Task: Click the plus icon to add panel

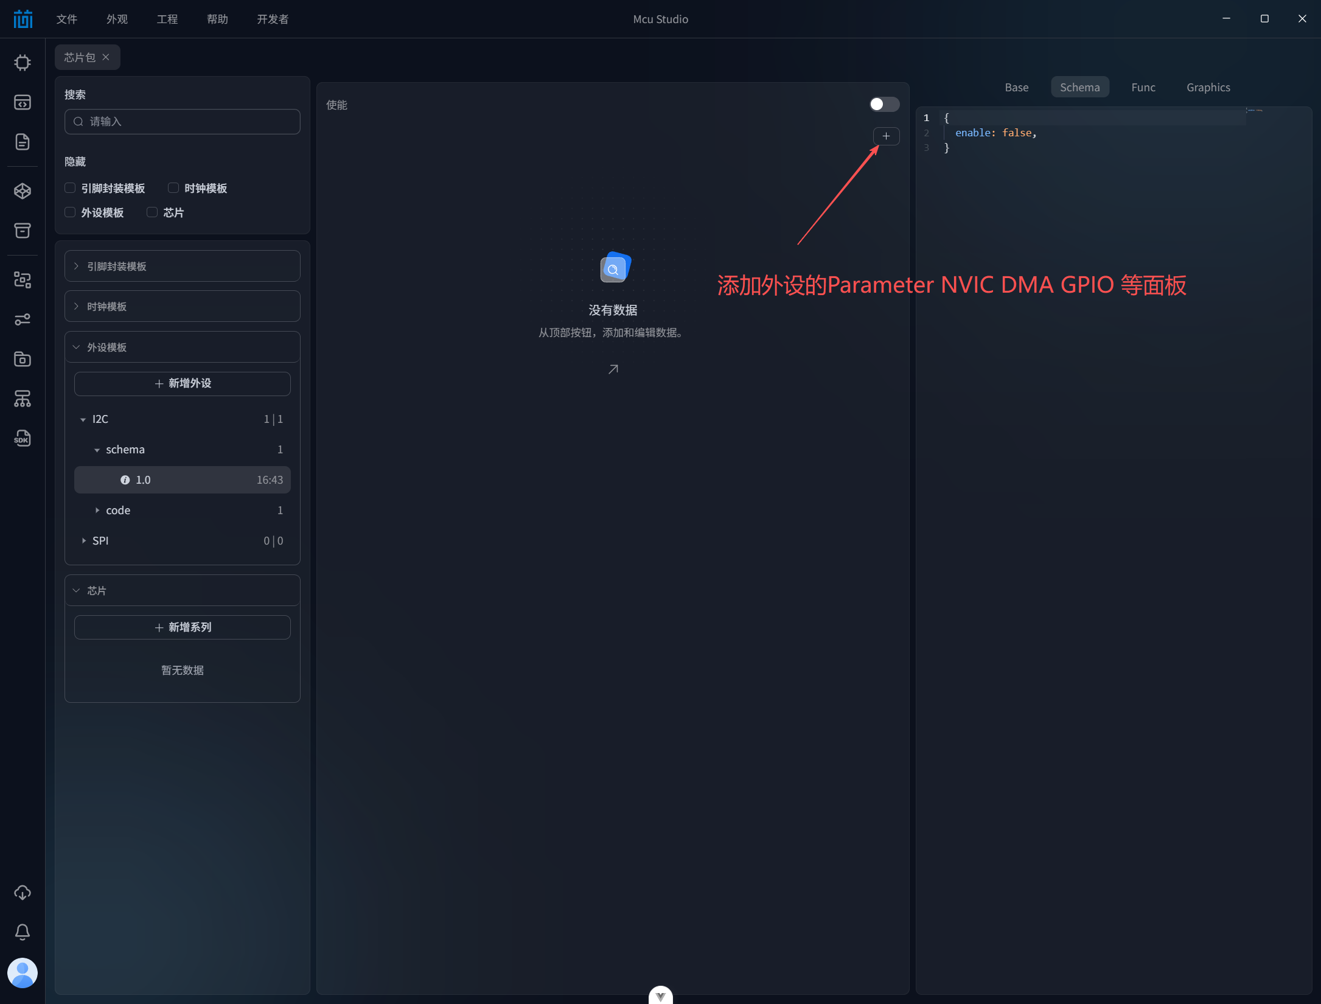Action: [x=886, y=136]
